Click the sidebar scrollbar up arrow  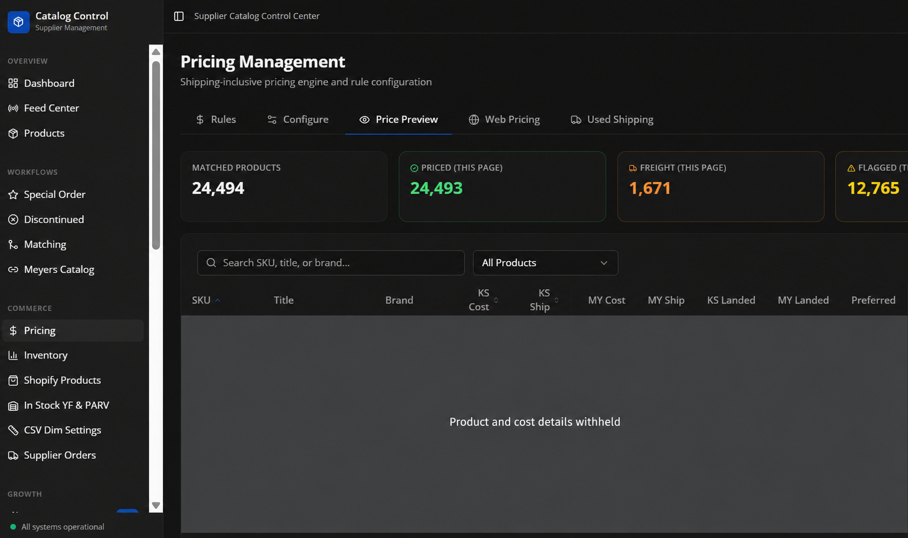click(156, 52)
